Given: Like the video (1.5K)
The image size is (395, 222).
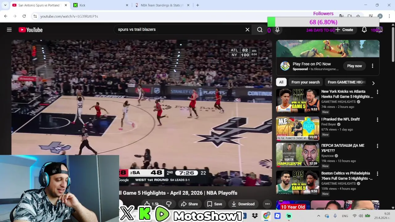Looking at the screenshot, I should pyautogui.click(x=152, y=204).
